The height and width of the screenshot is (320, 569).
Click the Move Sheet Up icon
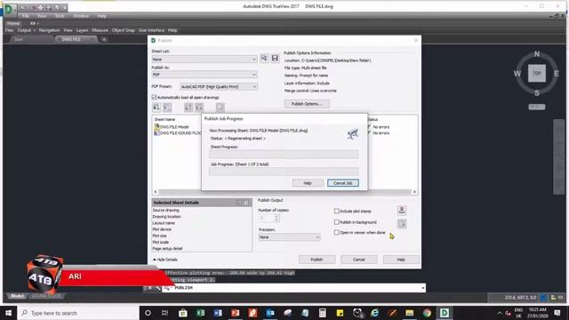pos(188,108)
